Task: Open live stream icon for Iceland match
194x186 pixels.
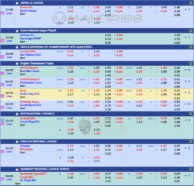Action: (2, 120)
